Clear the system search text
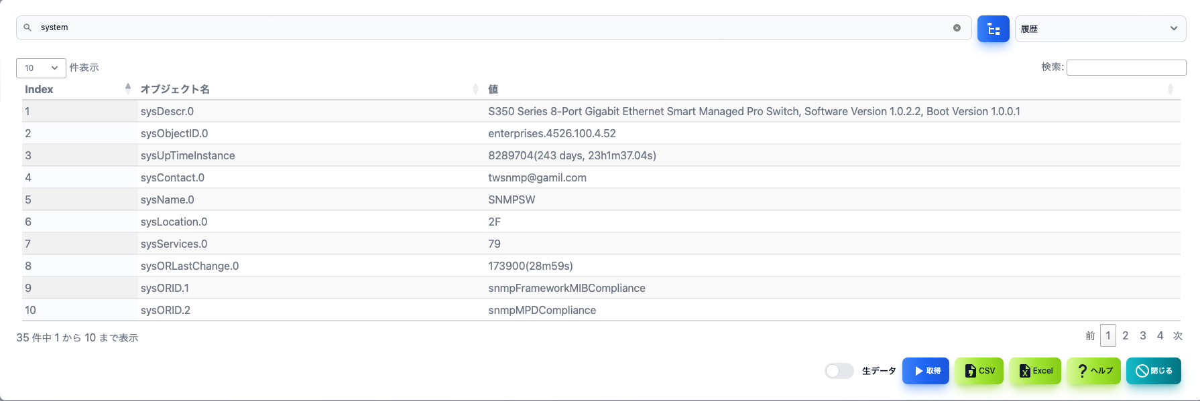The image size is (1200, 401). [x=957, y=27]
